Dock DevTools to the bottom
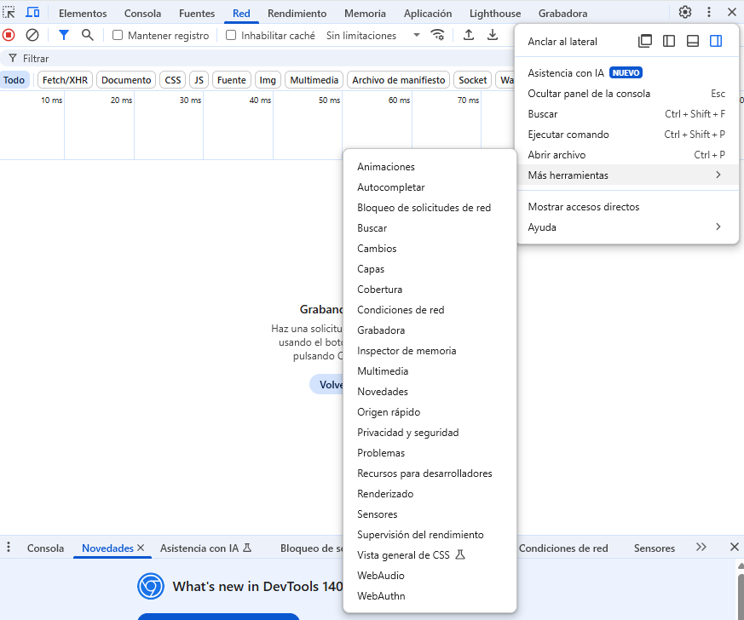The image size is (744, 620). (x=693, y=42)
